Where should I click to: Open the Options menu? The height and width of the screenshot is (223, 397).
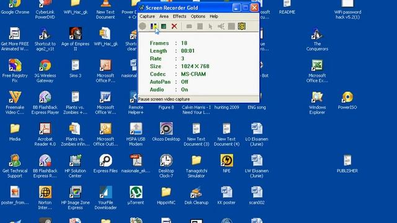click(x=198, y=17)
